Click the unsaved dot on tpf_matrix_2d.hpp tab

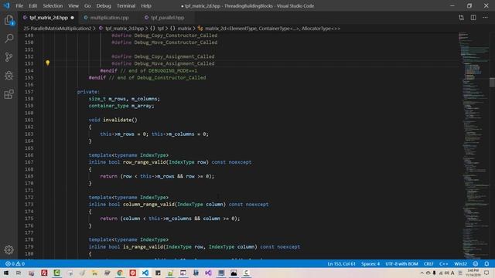(72, 18)
